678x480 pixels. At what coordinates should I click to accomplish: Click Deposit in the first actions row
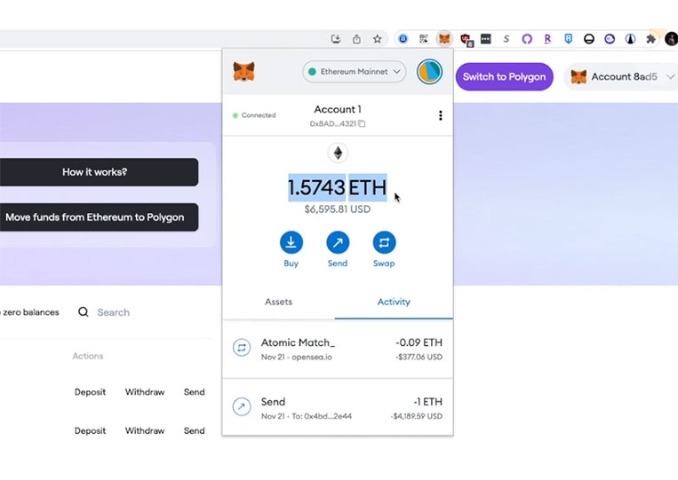click(90, 392)
